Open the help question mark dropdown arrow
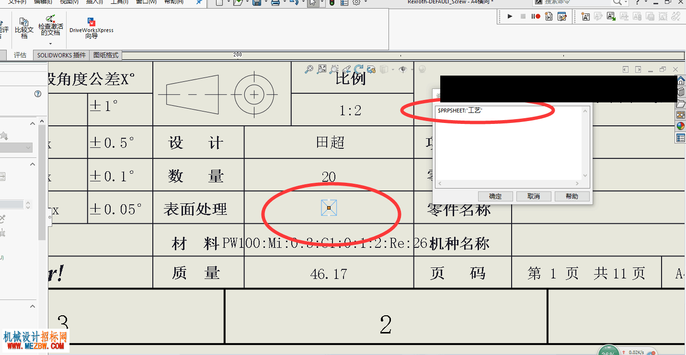686x355 pixels. [x=645, y=2]
